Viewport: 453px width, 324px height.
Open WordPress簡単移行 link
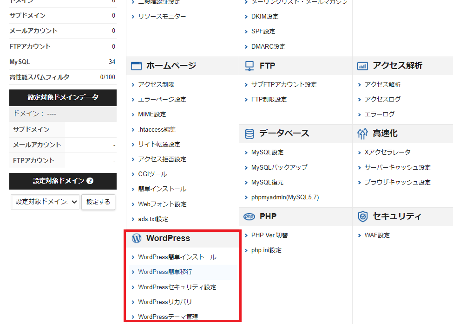click(164, 272)
